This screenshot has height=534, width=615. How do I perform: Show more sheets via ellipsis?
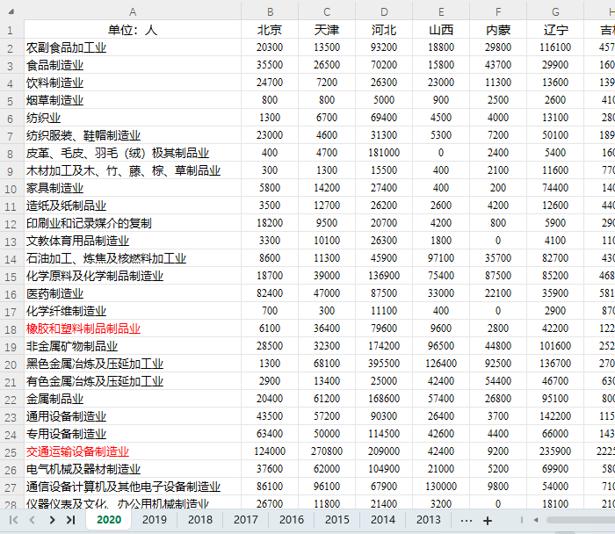point(466,521)
